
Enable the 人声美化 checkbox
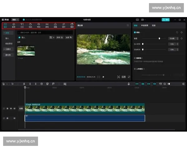tap(135, 69)
